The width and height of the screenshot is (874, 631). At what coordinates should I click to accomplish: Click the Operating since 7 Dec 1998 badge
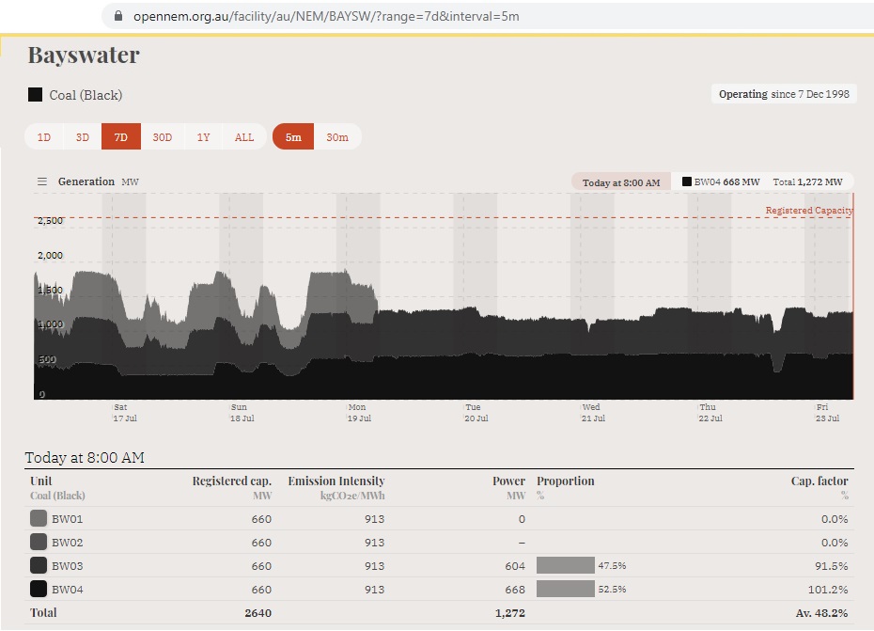pyautogui.click(x=784, y=94)
